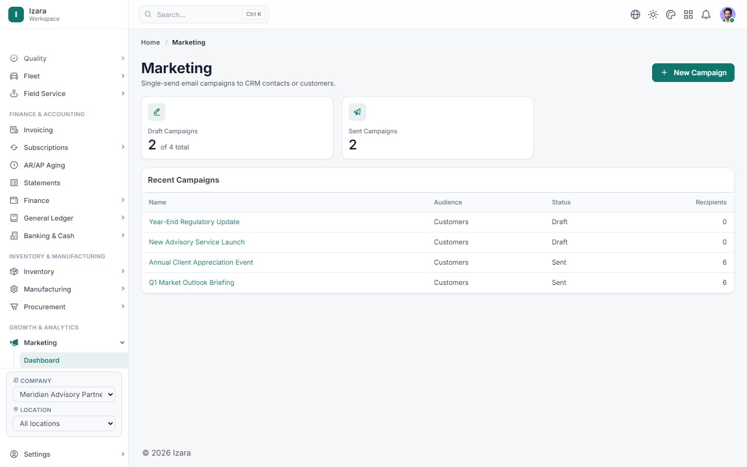Open the color palette theme icon
The image size is (747, 467).
[671, 15]
